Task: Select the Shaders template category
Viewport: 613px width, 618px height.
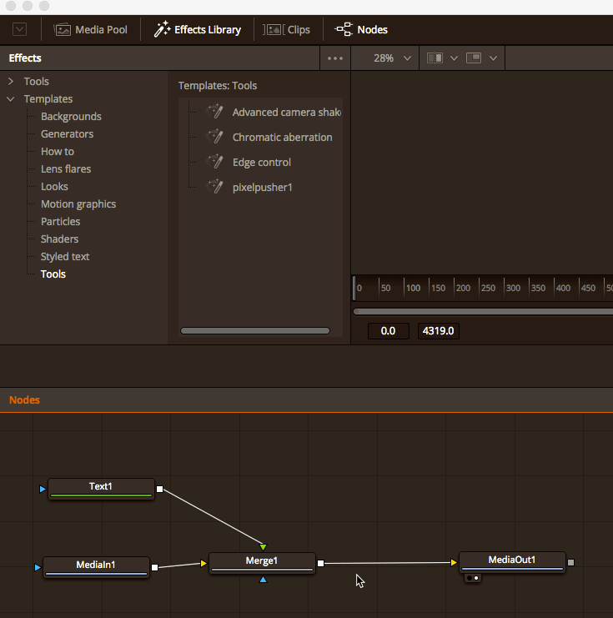Action: coord(59,239)
